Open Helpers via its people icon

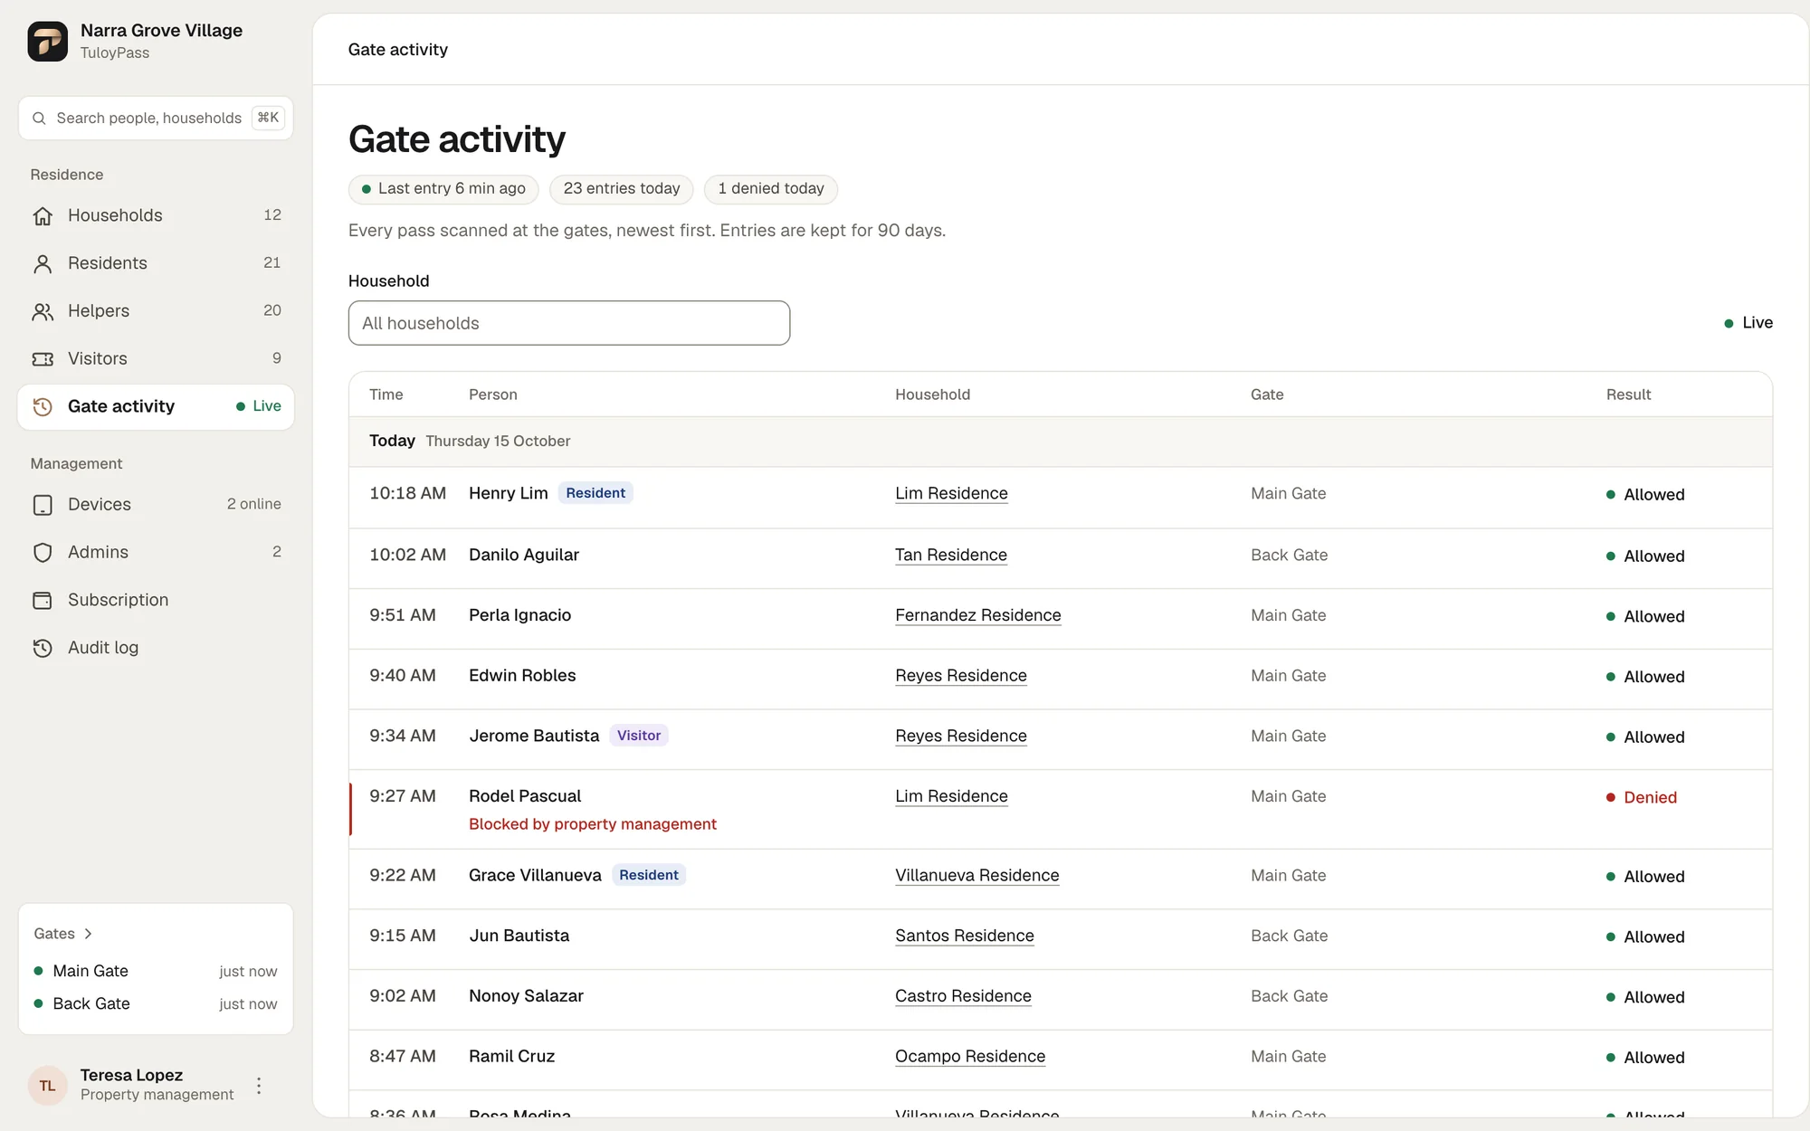pos(43,311)
